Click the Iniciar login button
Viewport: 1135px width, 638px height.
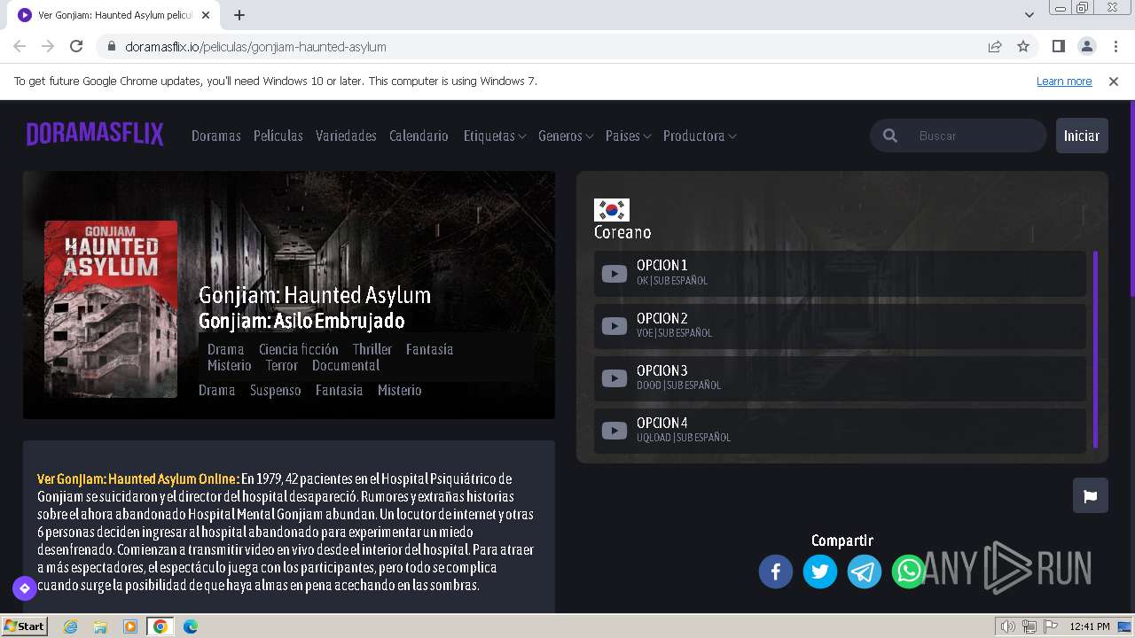point(1082,136)
